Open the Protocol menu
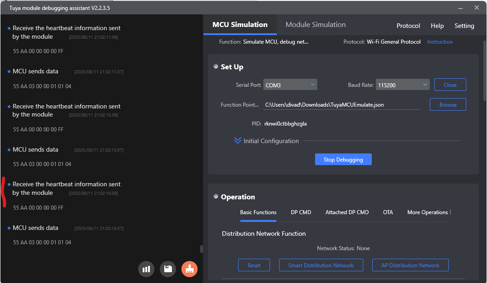Viewport: 487px width, 283px height. pyautogui.click(x=408, y=26)
